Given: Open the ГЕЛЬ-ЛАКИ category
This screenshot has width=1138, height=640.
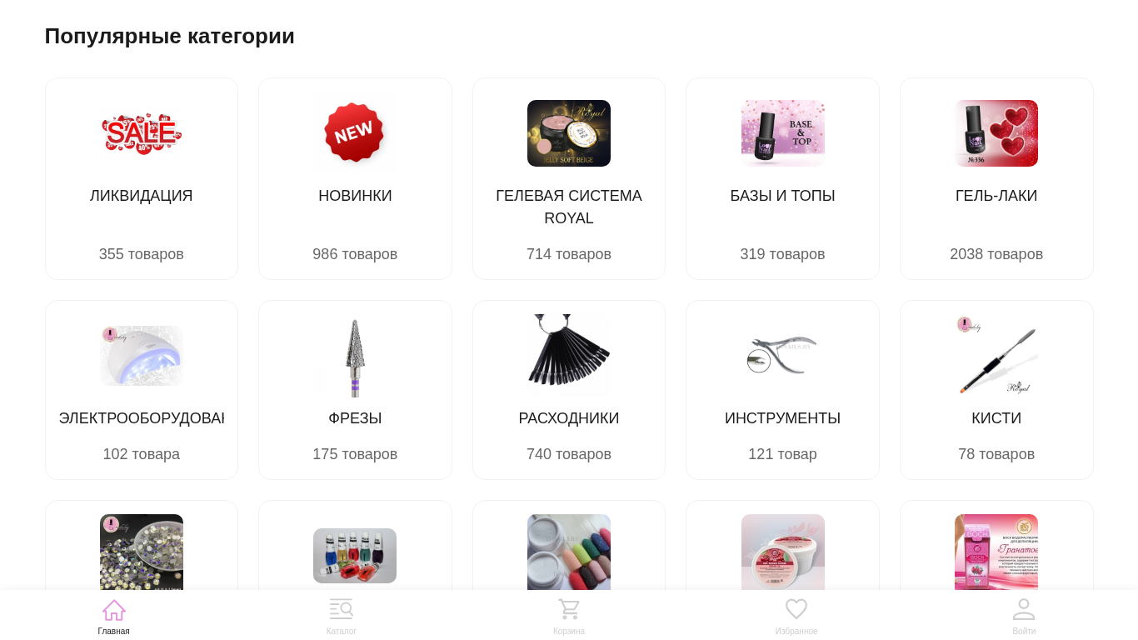Looking at the screenshot, I should 996,178.
